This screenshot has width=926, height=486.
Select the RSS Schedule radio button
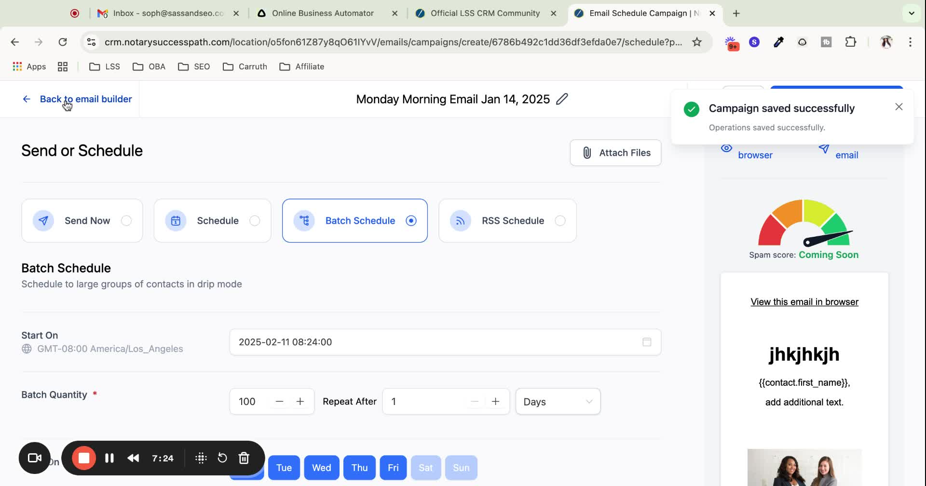point(560,221)
